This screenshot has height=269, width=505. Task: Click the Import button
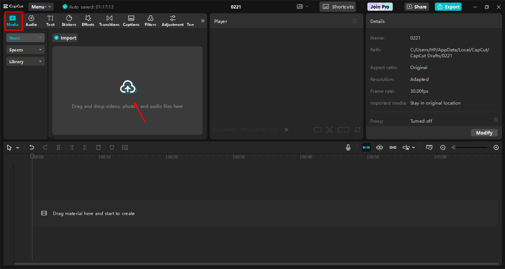(x=65, y=38)
